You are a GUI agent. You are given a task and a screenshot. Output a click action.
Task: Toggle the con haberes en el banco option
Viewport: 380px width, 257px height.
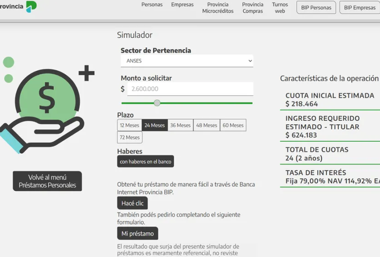[145, 161]
